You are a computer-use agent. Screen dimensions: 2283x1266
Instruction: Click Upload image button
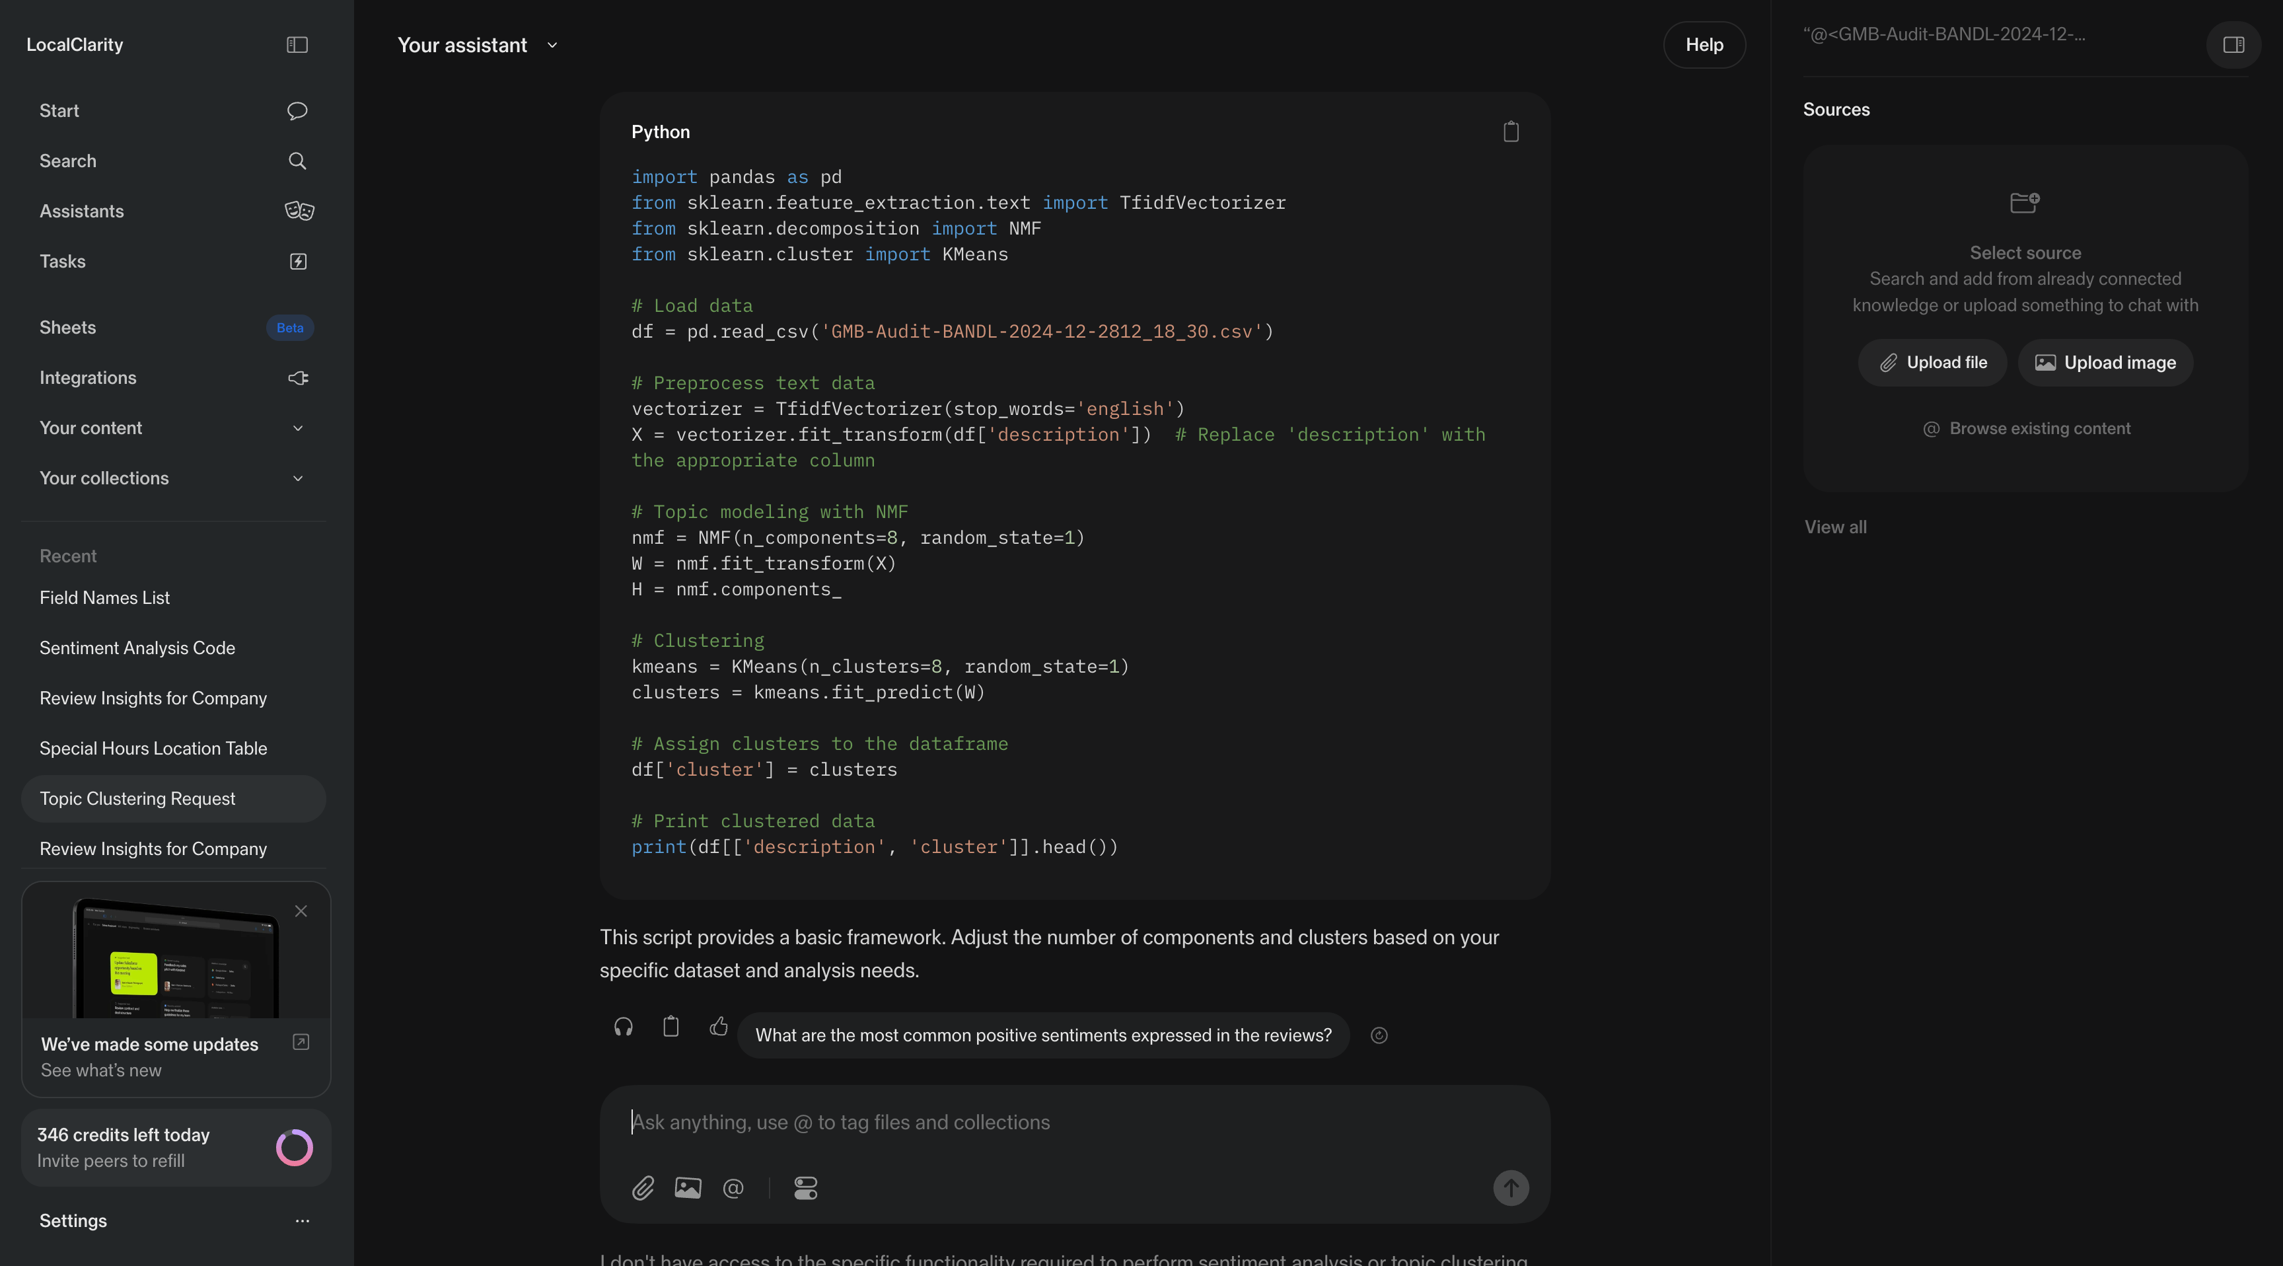2105,363
